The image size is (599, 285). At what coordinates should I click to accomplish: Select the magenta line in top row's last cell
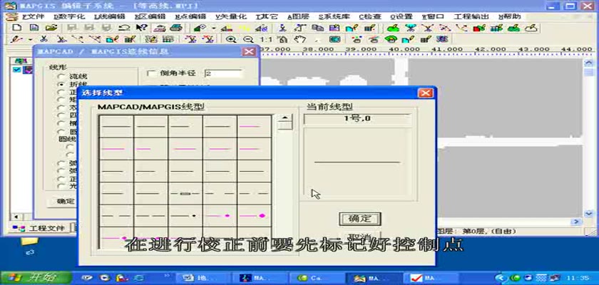click(x=254, y=126)
